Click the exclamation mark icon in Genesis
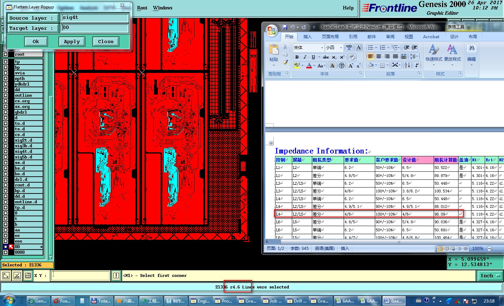 pyautogui.click(x=116, y=276)
